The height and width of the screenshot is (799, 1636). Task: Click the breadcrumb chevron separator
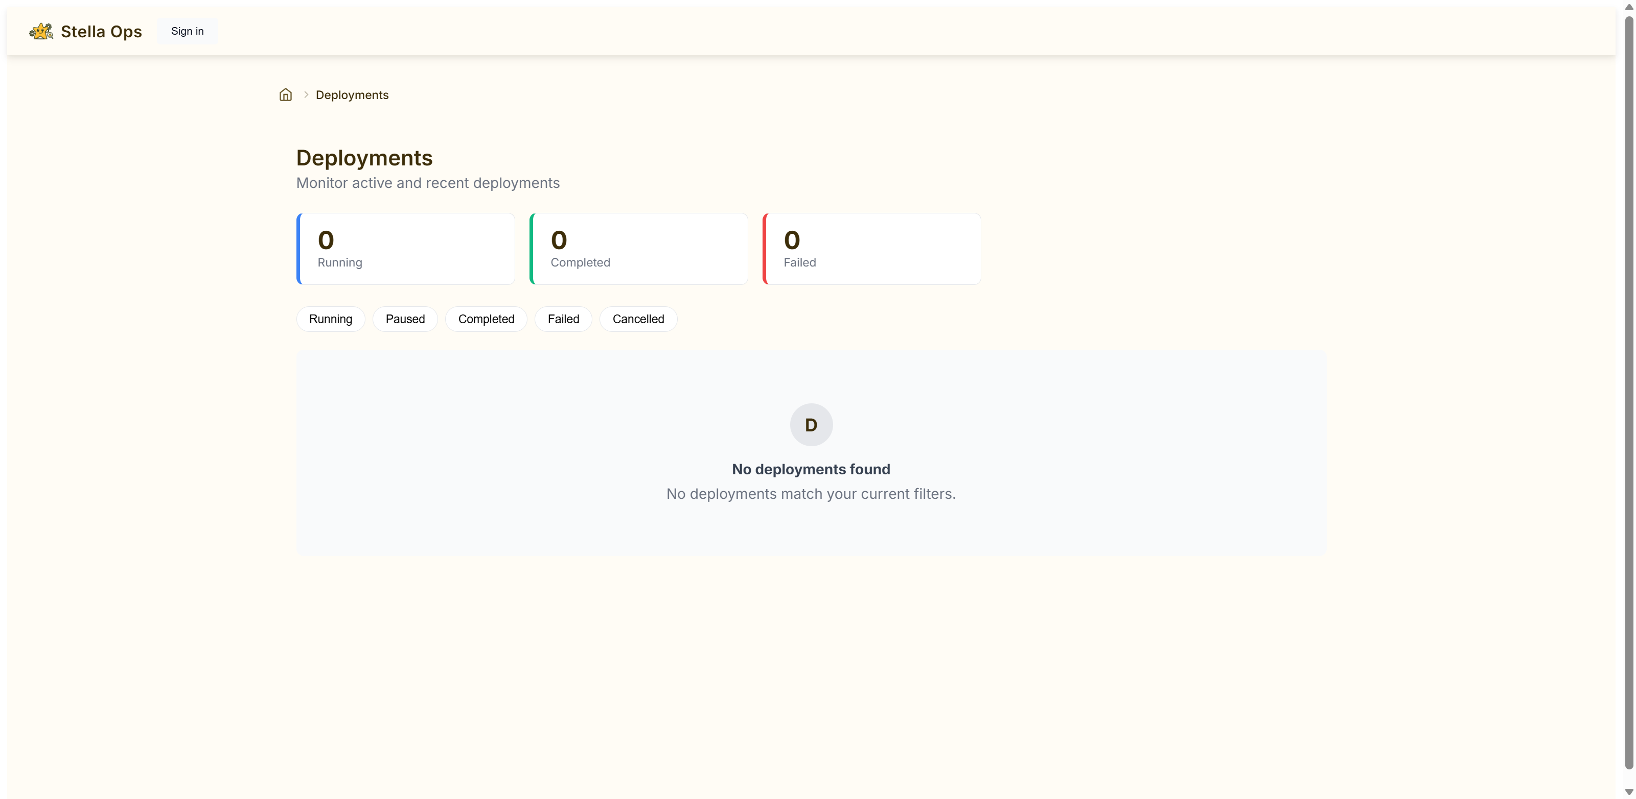[306, 94]
